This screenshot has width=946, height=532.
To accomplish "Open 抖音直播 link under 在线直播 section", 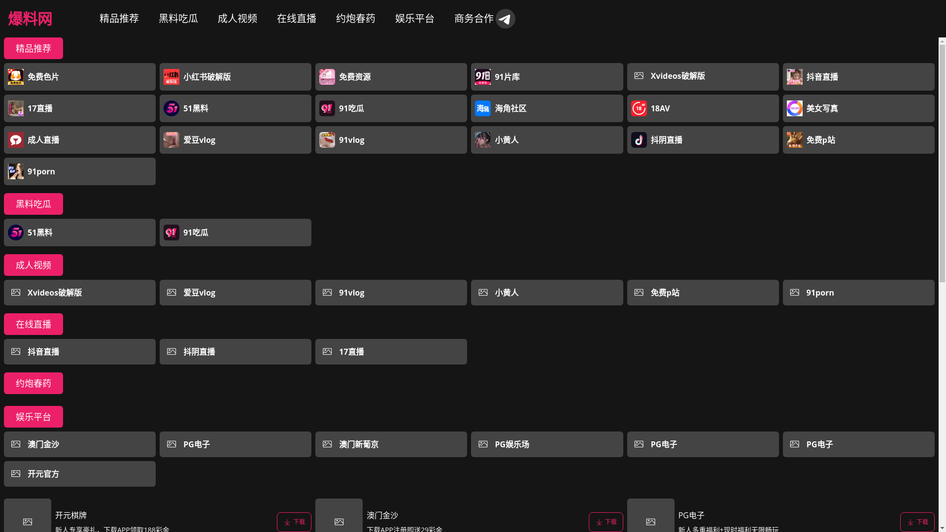I will (x=80, y=352).
